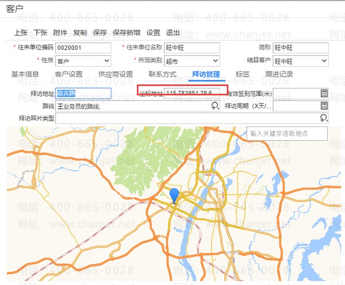Go to next record with 下张

(x=41, y=33)
